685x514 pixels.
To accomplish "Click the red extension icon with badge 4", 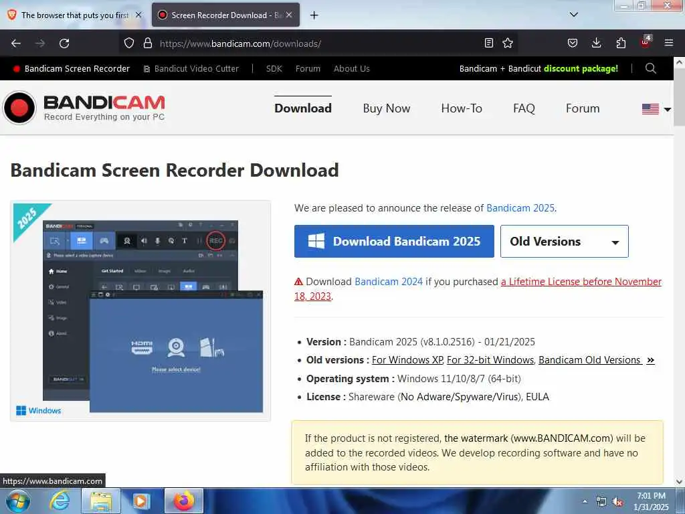I will click(646, 42).
